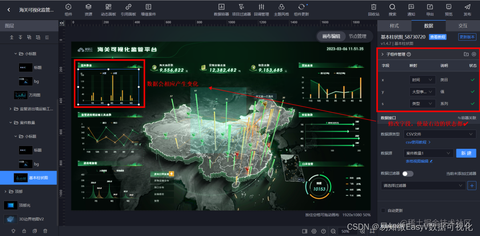The image size is (480, 236).
Task: Click the 导出 export icon
Action: pos(430,10)
